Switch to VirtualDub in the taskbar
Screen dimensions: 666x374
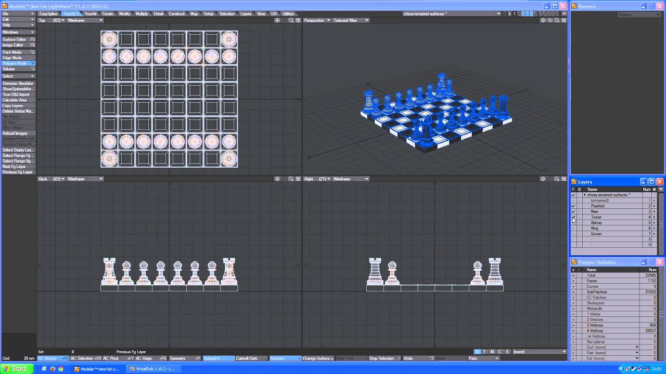pos(154,369)
